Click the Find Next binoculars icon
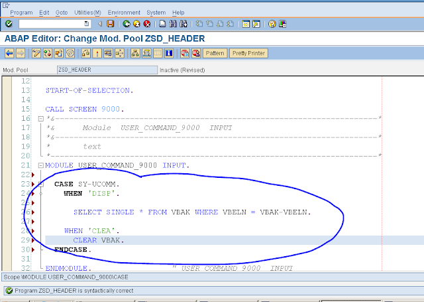The height and width of the screenshot is (302, 424). (184, 24)
